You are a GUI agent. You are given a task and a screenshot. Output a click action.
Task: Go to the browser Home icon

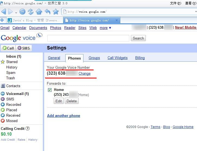pyautogui.click(x=39, y=12)
